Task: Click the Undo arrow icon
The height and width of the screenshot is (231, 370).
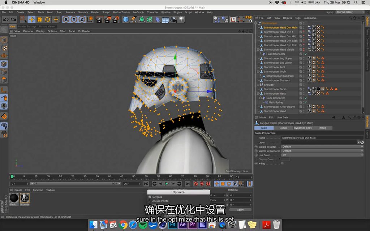Action: [6, 19]
